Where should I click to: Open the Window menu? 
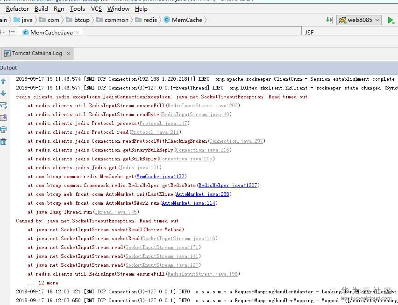(118, 9)
